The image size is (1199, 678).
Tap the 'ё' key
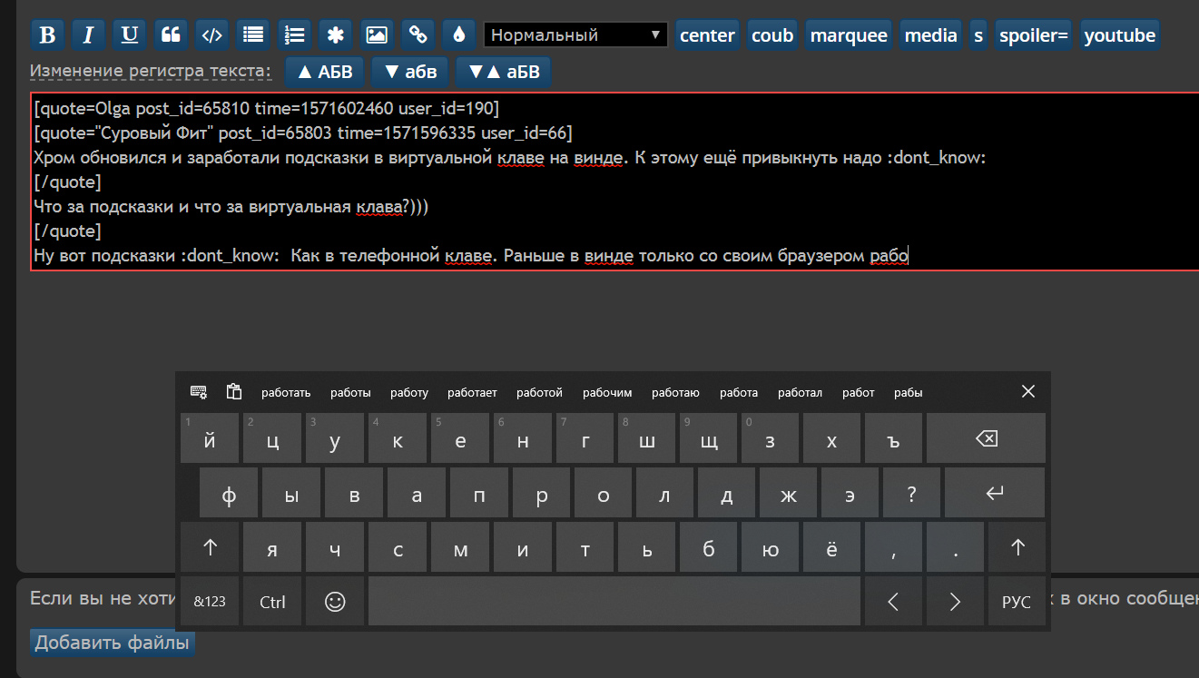[x=831, y=547]
